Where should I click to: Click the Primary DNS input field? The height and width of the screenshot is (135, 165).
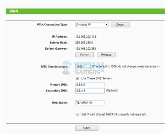(x=90, y=85)
